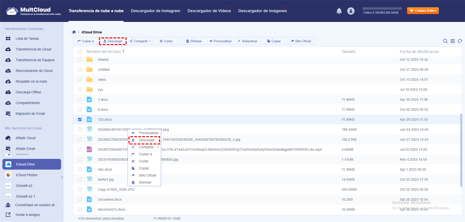Open iCloud Photos in sidebar

27,175
